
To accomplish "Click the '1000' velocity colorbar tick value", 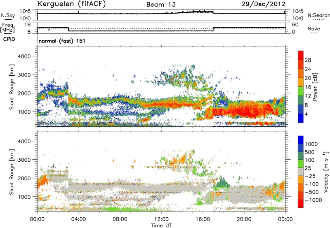I will (x=311, y=144).
